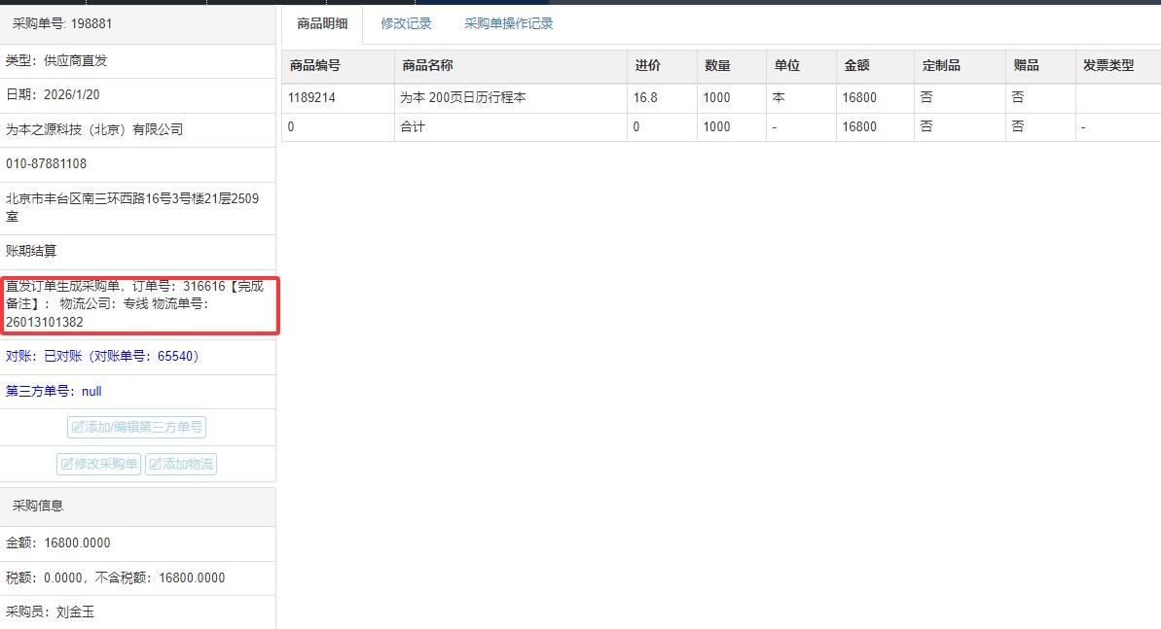Screen dimensions: 1161x629
Task: Click the edit icon on 添加物流
Action: [154, 465]
